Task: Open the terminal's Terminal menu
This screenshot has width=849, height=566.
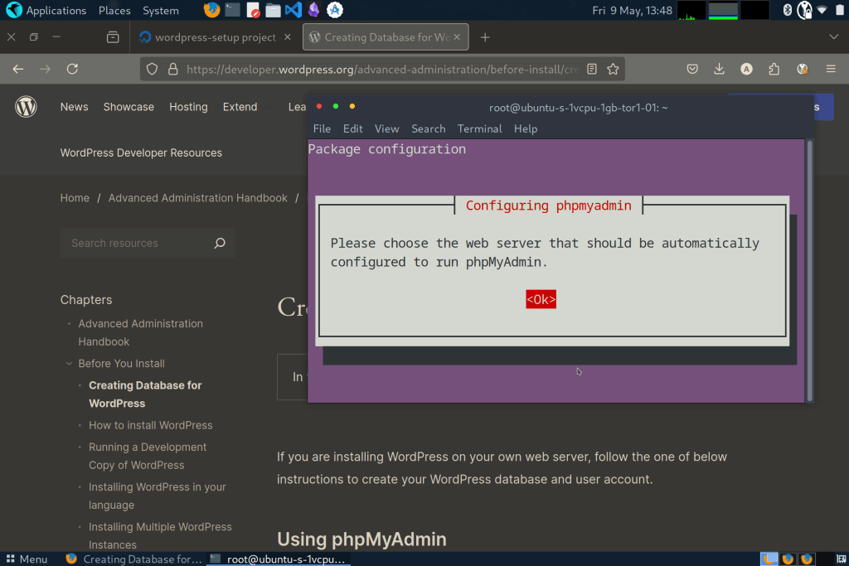Action: coord(479,128)
